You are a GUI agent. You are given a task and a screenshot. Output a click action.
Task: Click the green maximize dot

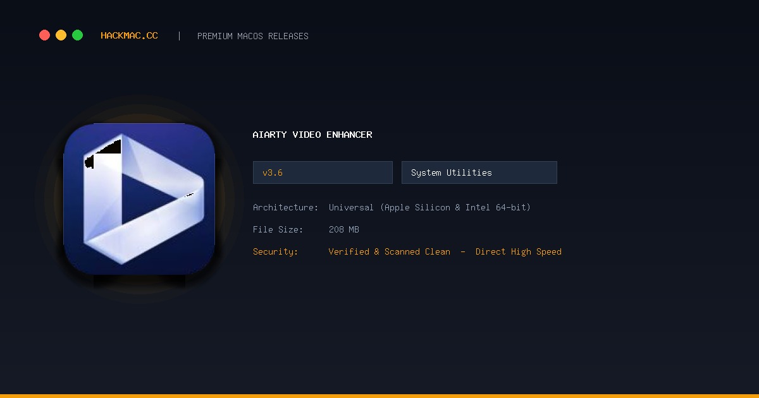pos(77,35)
